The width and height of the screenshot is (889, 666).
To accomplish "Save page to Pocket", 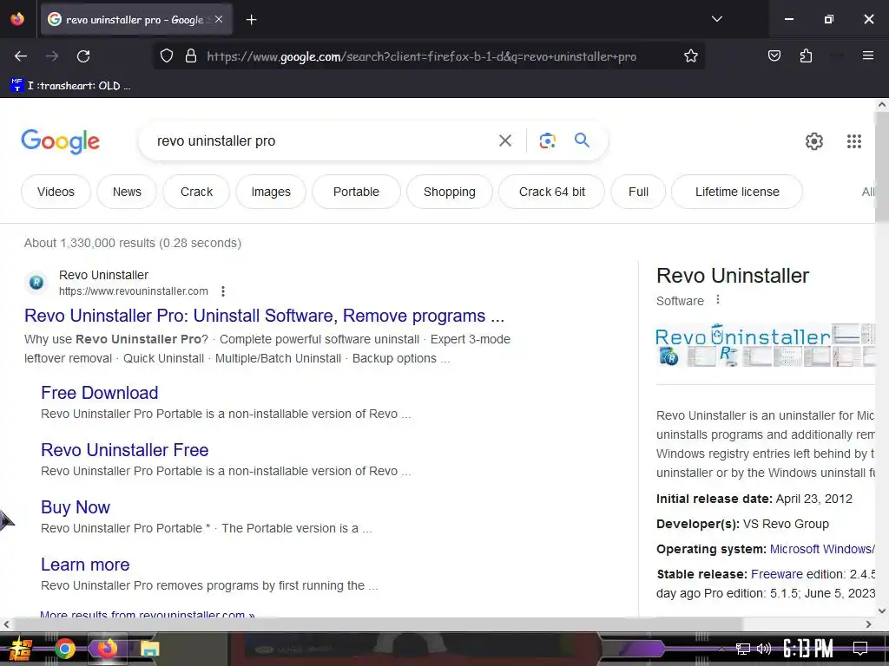I will point(774,56).
